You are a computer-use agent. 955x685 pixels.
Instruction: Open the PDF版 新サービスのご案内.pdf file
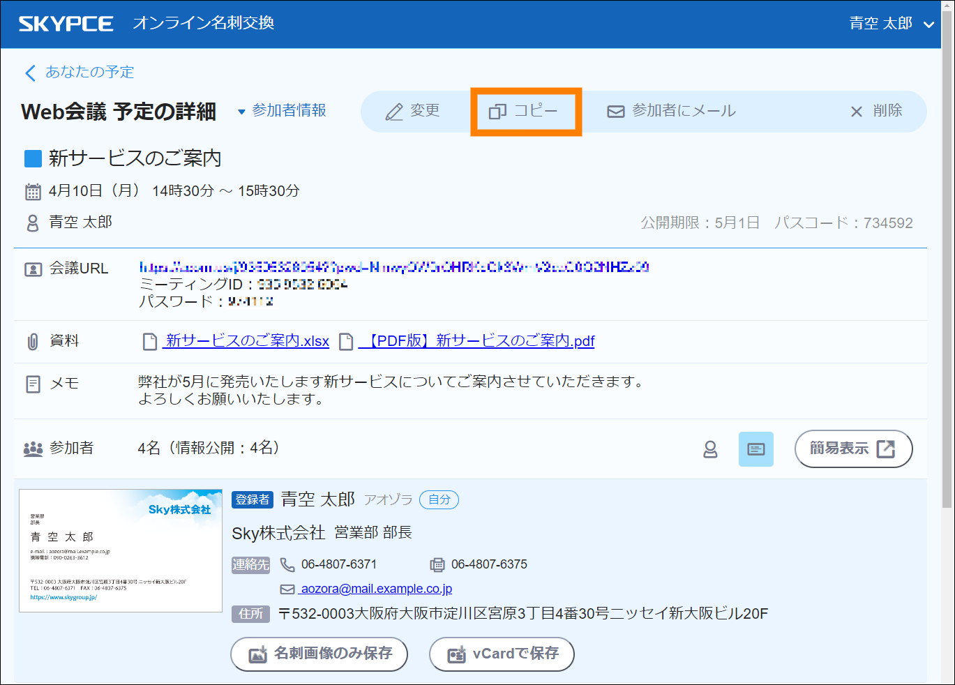[476, 341]
